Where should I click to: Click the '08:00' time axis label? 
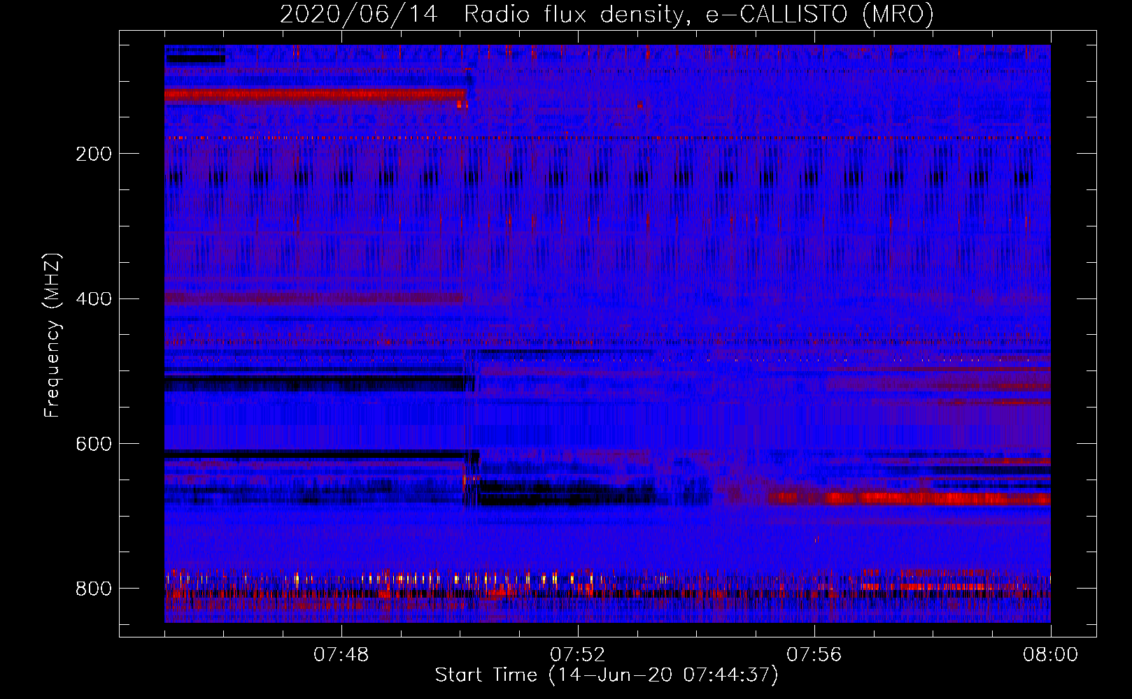(x=1051, y=655)
